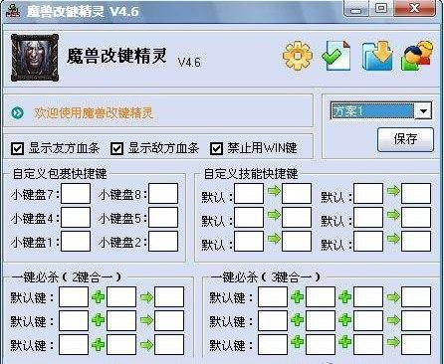Click result field in middle 2键合一 row
The image size is (444, 364).
pos(169,320)
